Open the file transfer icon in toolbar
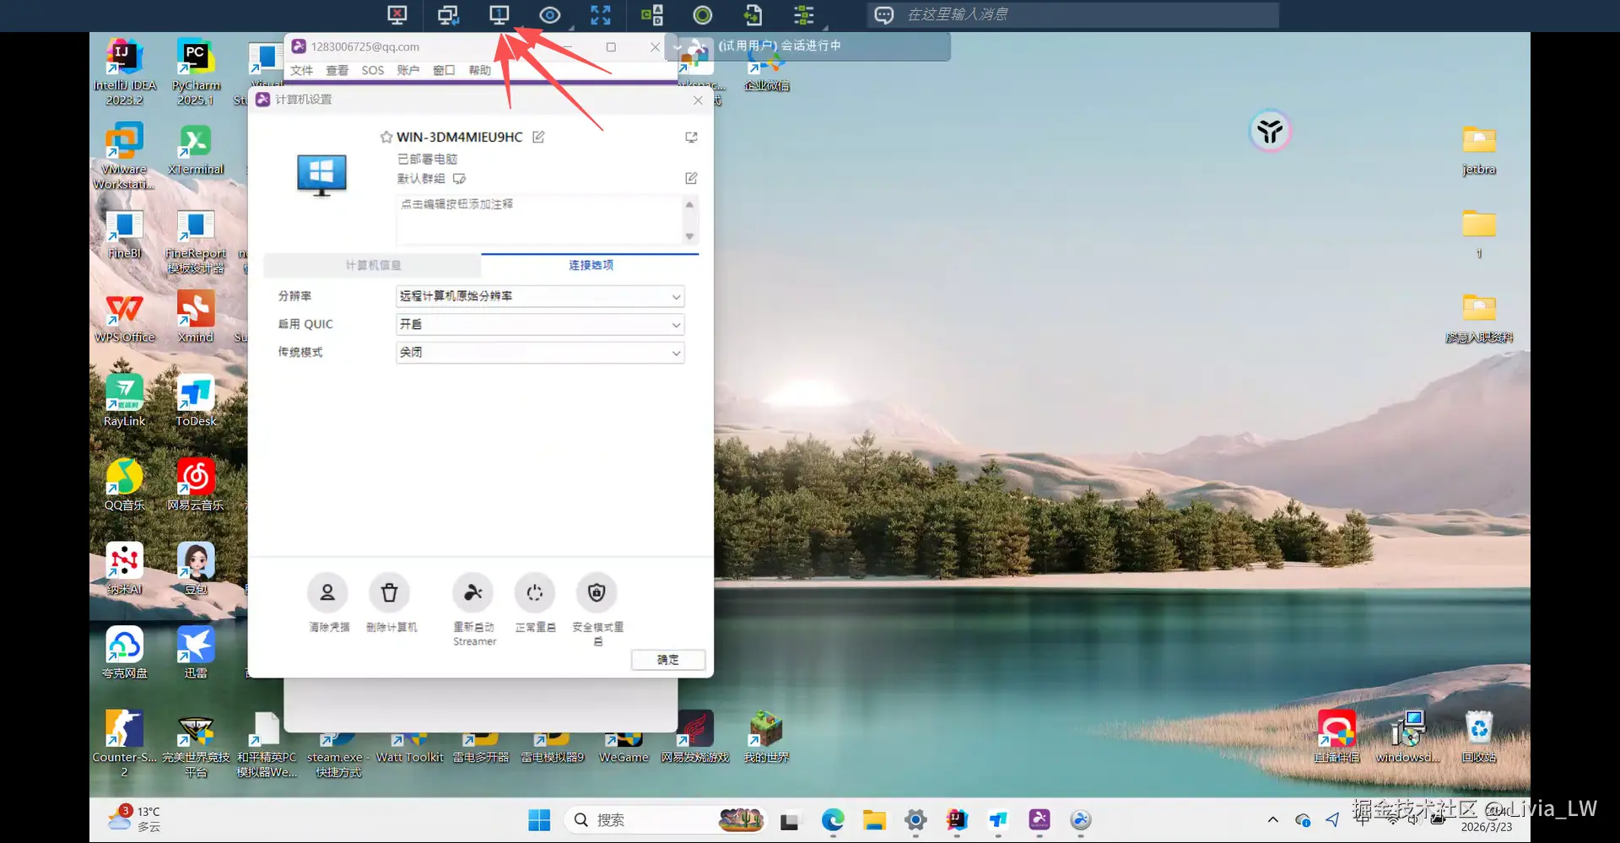1620x843 pixels. [753, 15]
